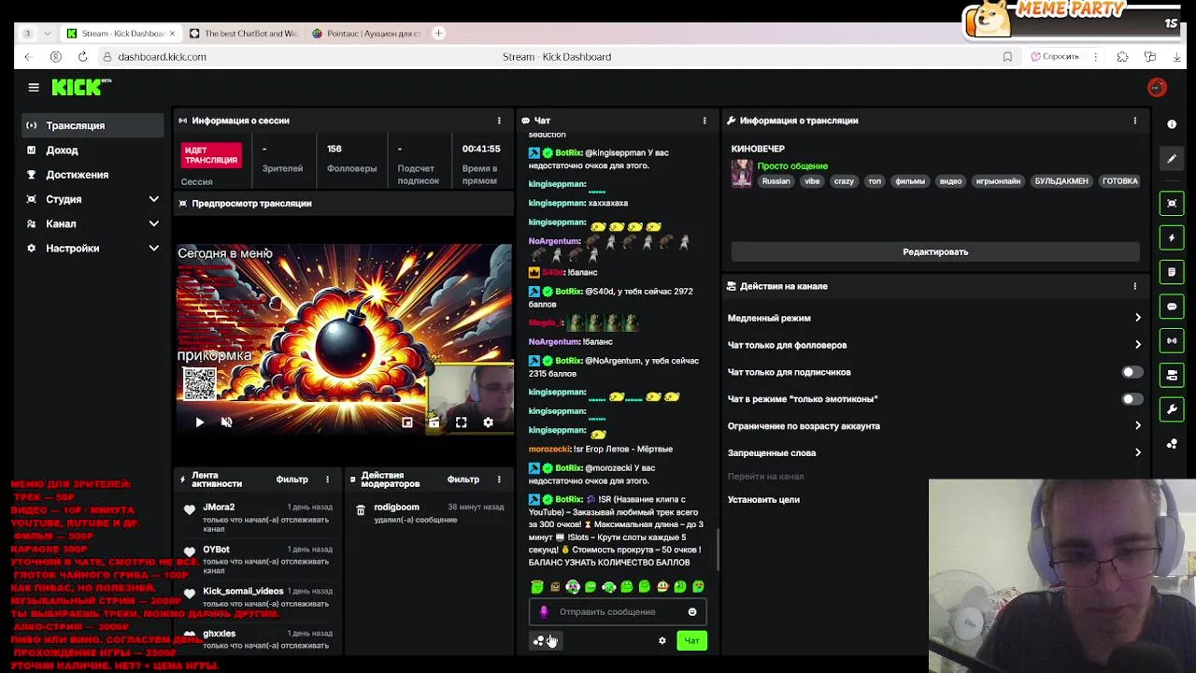Image resolution: width=1196 pixels, height=673 pixels.
Task: Open chat settings gear icon
Action: tap(662, 640)
